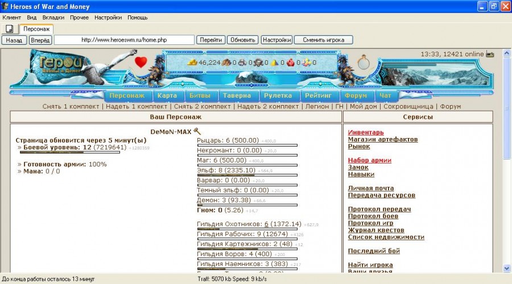
Task: Open the Настройки menu in menu bar
Action: click(x=108, y=18)
